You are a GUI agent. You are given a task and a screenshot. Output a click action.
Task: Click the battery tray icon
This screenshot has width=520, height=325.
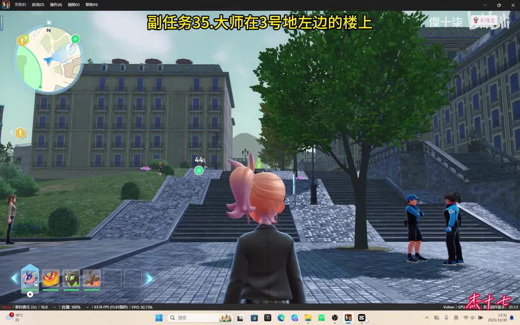point(480,318)
